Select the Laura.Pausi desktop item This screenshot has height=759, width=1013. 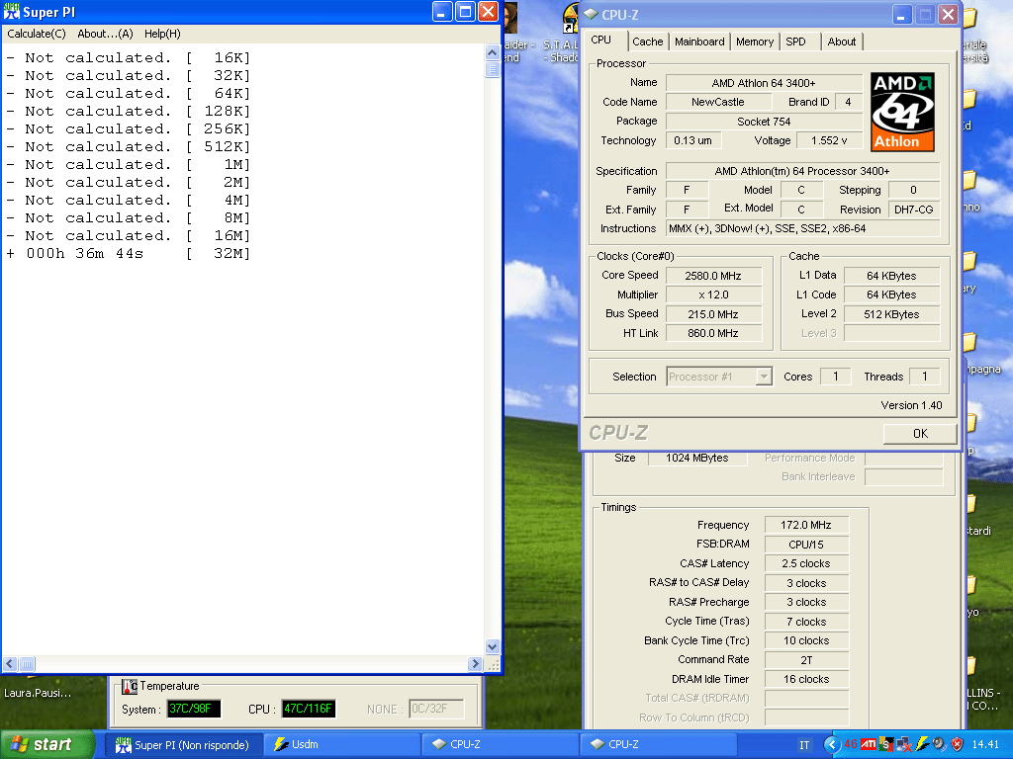coord(38,693)
